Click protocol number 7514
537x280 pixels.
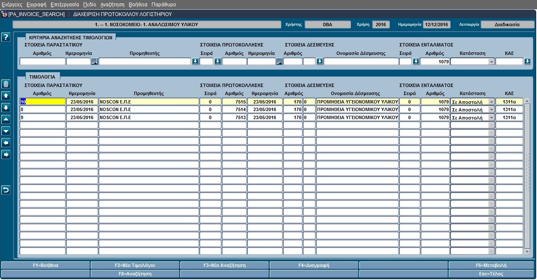pos(234,109)
